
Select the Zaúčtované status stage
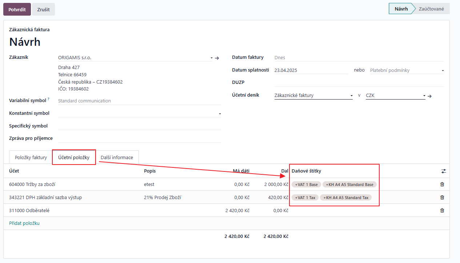pos(431,9)
